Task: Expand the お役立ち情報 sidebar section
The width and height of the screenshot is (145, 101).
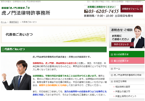Action: coord(127,81)
